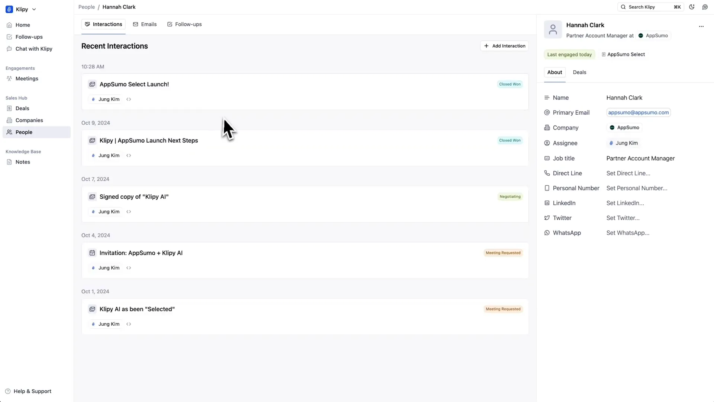The width and height of the screenshot is (714, 402).
Task: Click the Search Klipy field
Action: point(650,7)
